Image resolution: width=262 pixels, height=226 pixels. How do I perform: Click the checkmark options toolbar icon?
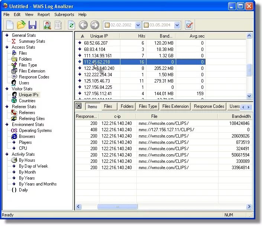[189, 25]
